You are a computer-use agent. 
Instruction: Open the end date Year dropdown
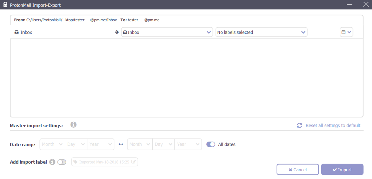pos(188,144)
